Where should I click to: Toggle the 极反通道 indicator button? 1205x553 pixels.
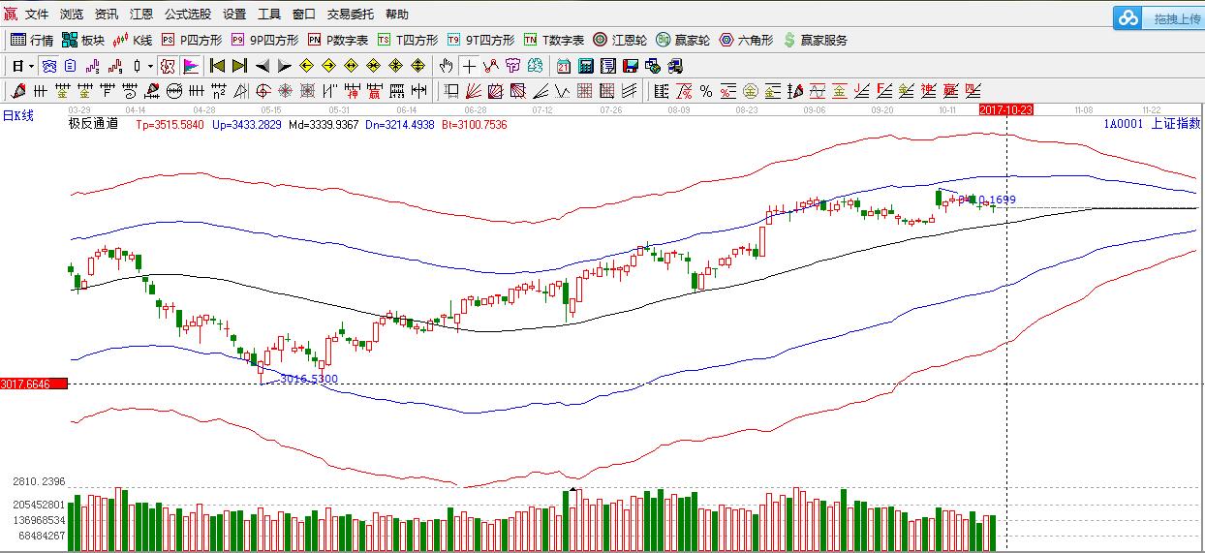click(167, 66)
